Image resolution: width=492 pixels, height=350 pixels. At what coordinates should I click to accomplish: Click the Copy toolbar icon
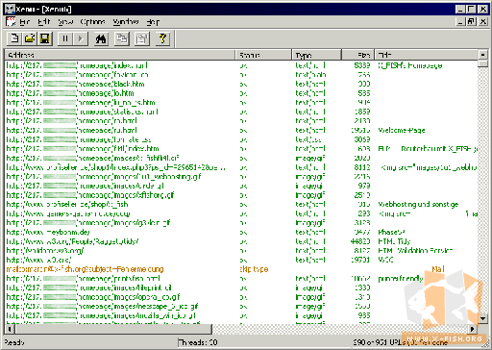click(x=122, y=38)
